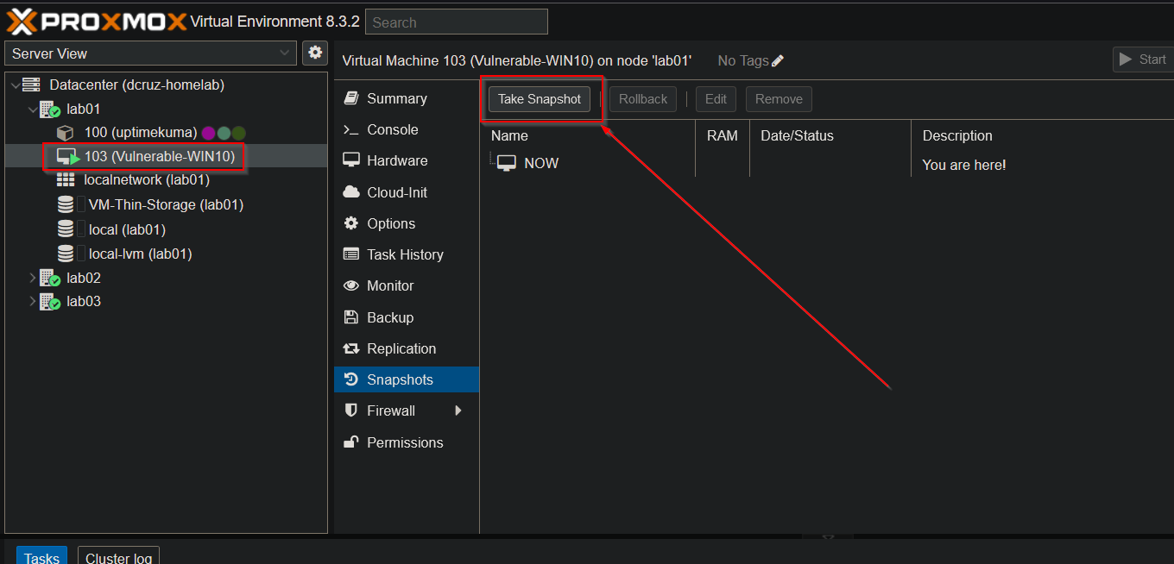Sort by the Name column header
Image resolution: width=1174 pixels, height=564 pixels.
(x=588, y=135)
